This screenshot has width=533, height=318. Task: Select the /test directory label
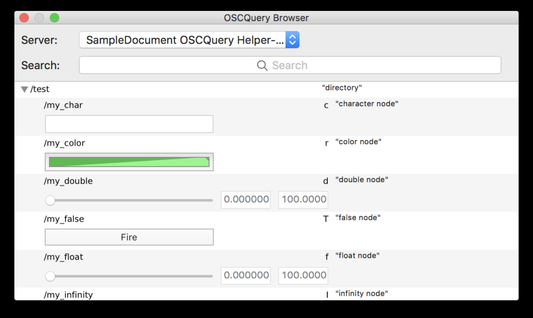(40, 90)
